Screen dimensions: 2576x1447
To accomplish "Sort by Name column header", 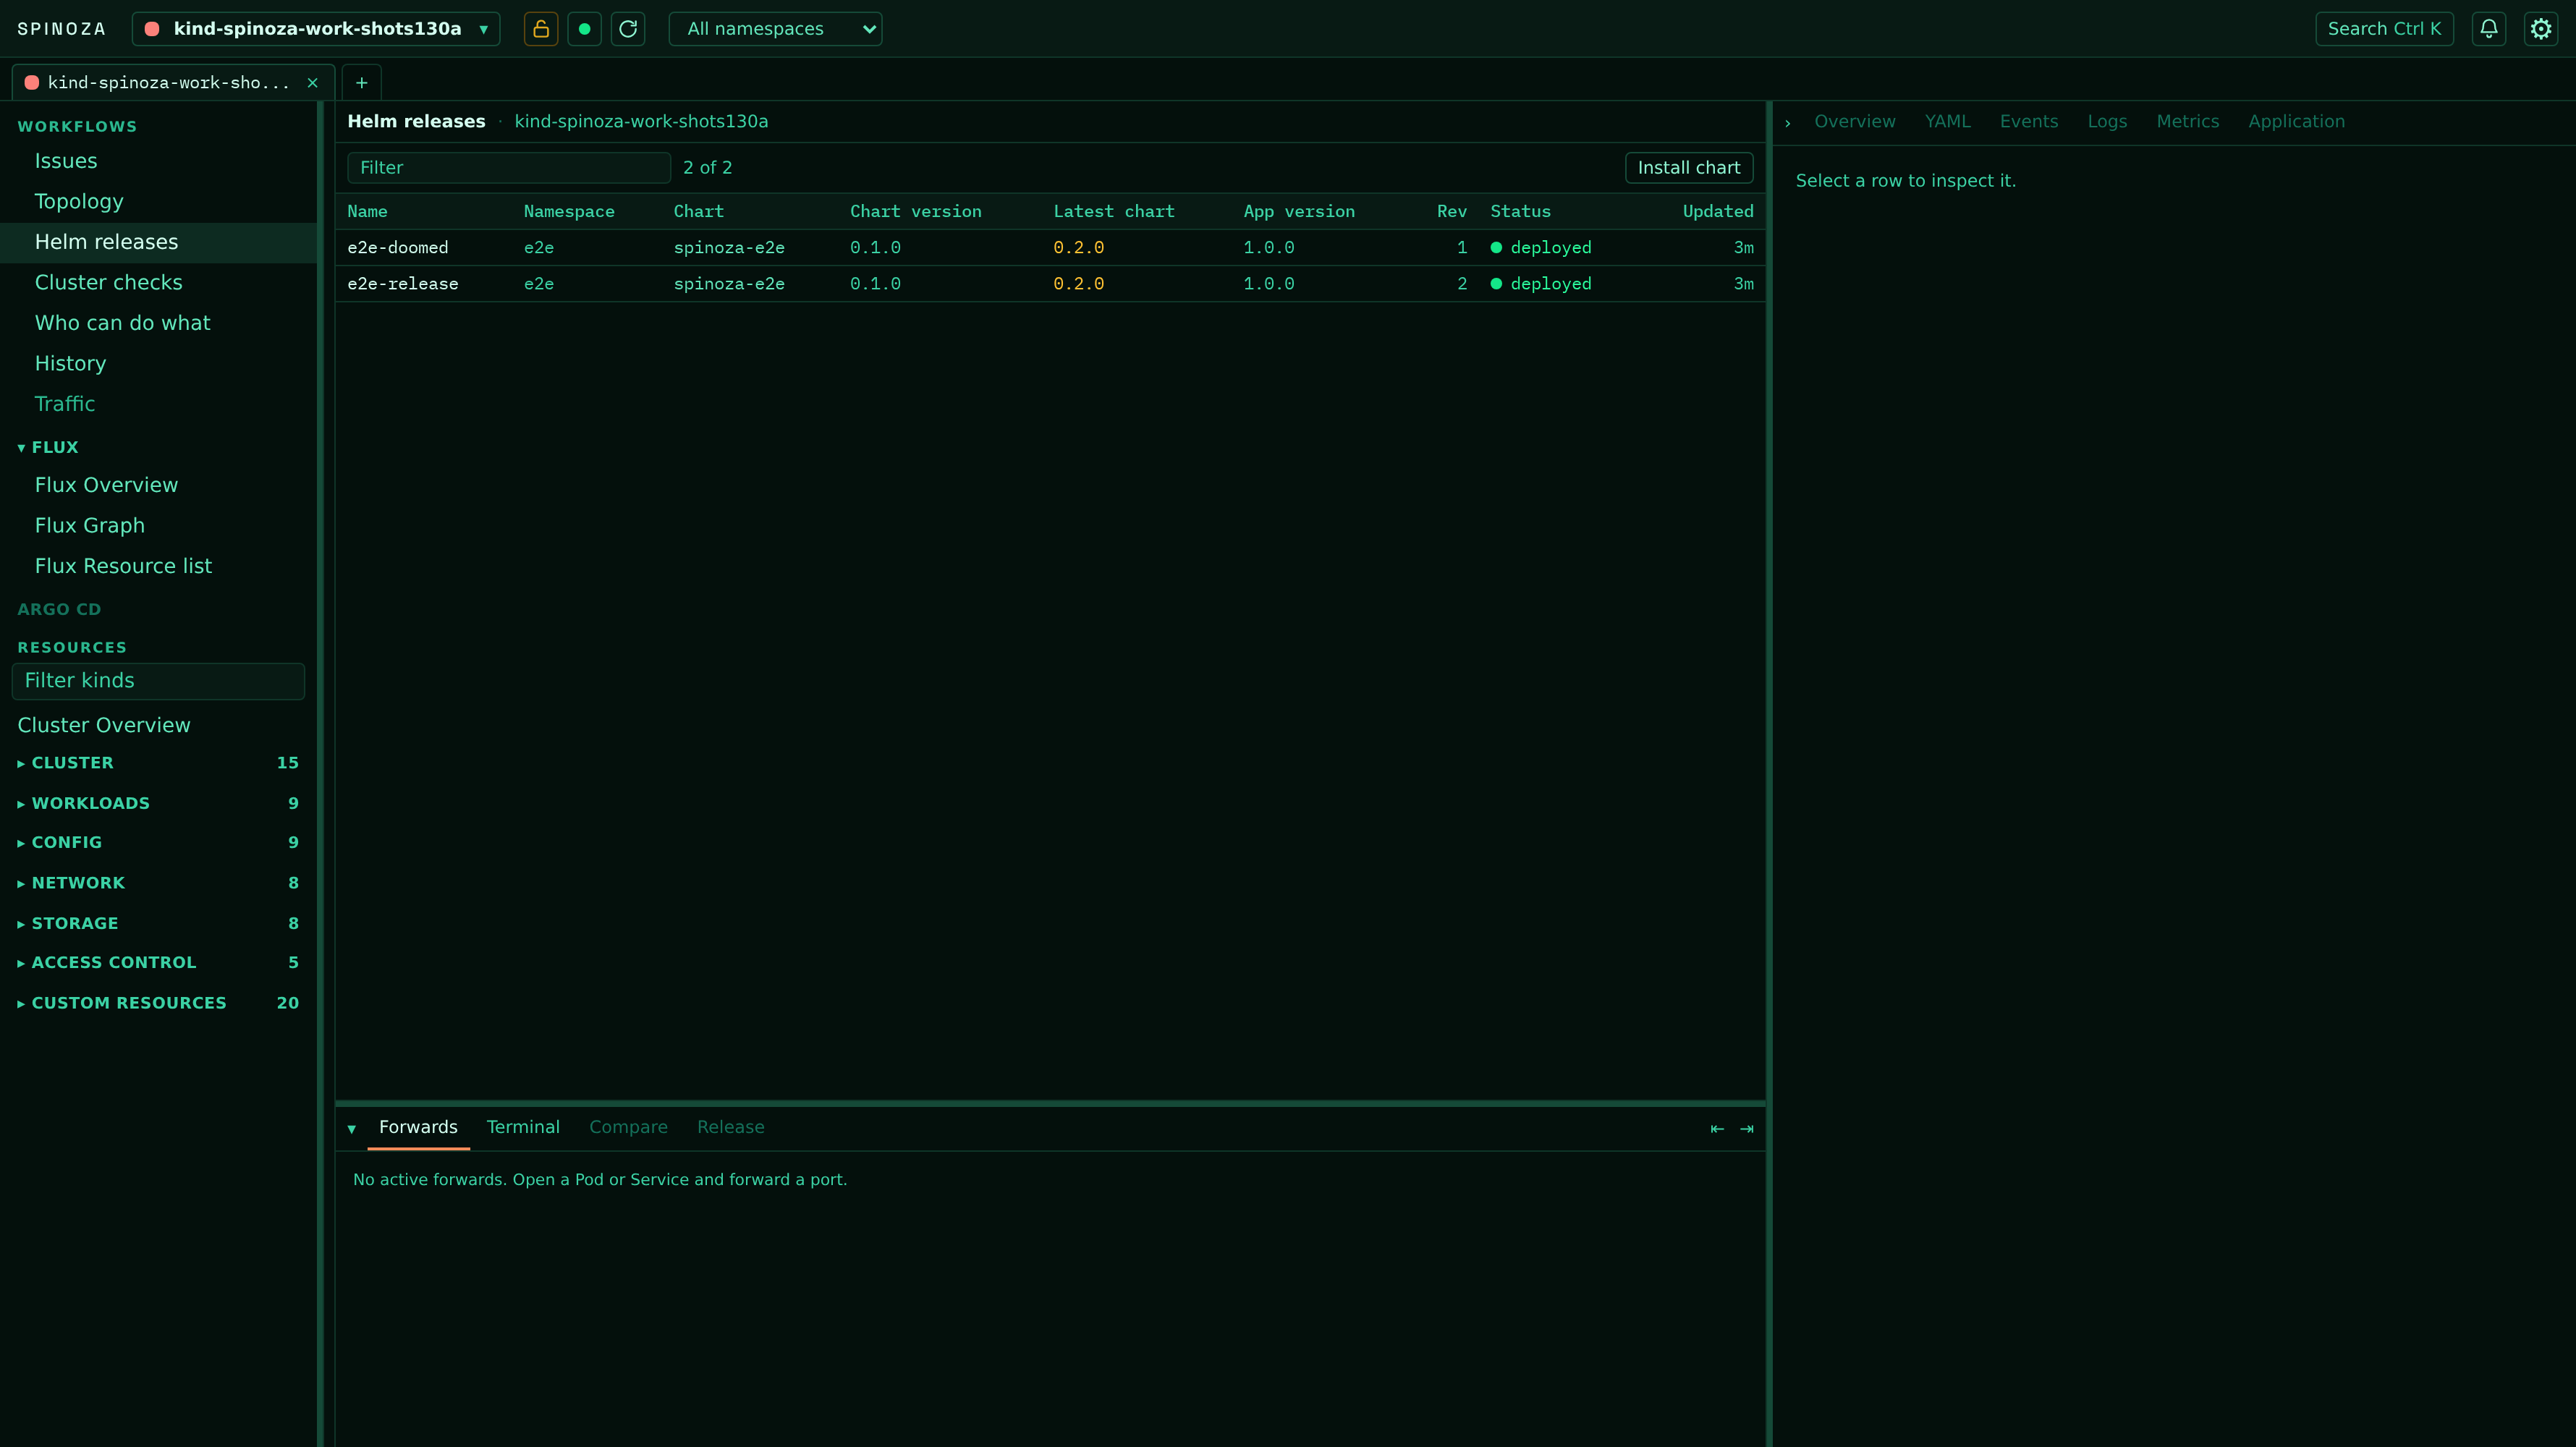I will (x=367, y=212).
